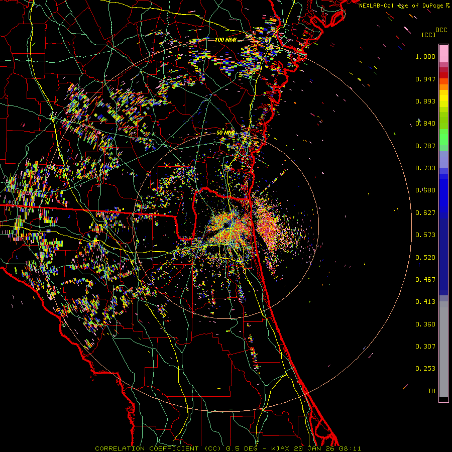Pick the pink color band beside 1.000
The image size is (452, 452).
click(x=443, y=54)
